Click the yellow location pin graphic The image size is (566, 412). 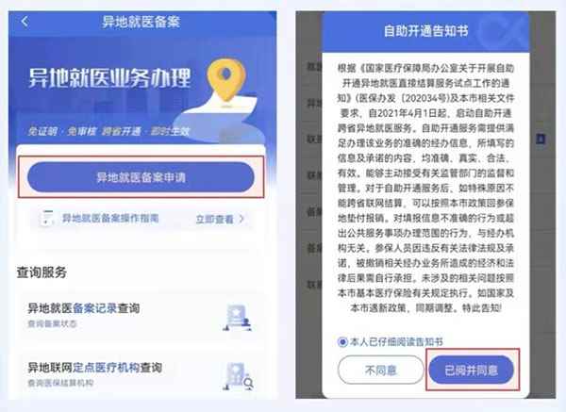pos(226,80)
